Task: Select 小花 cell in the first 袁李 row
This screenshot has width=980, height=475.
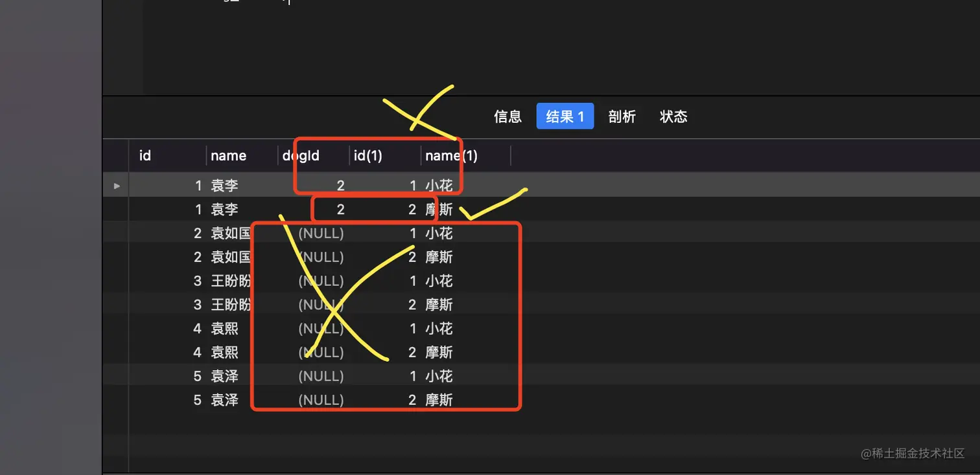Action: click(x=439, y=186)
